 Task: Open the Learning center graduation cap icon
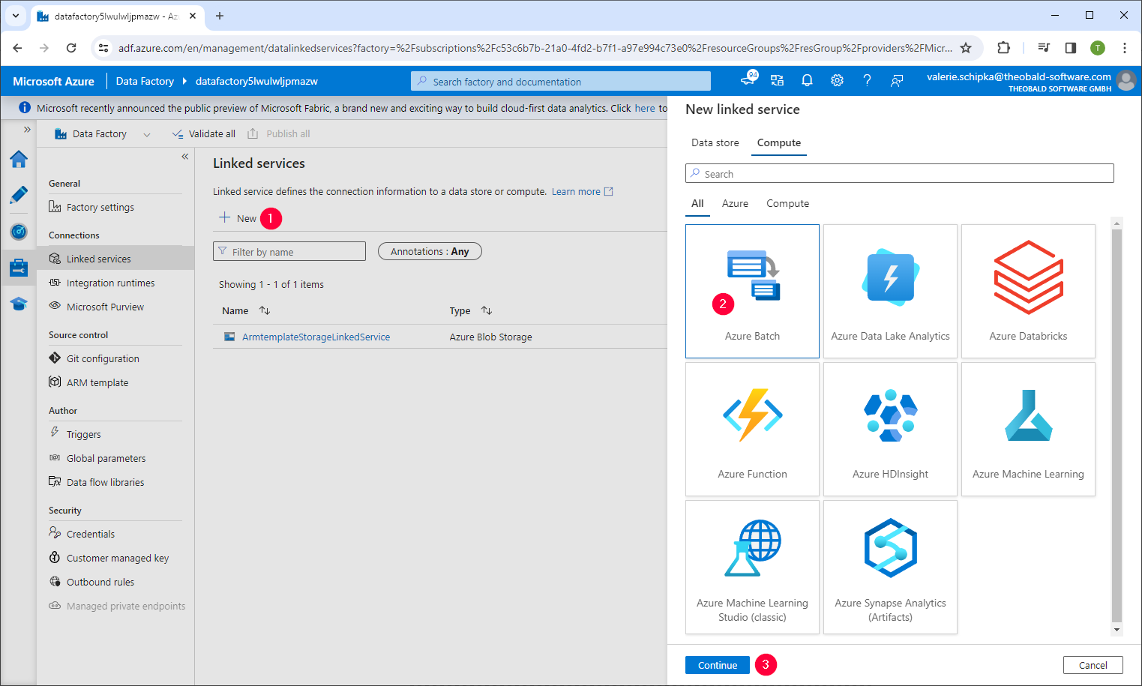[x=19, y=303]
